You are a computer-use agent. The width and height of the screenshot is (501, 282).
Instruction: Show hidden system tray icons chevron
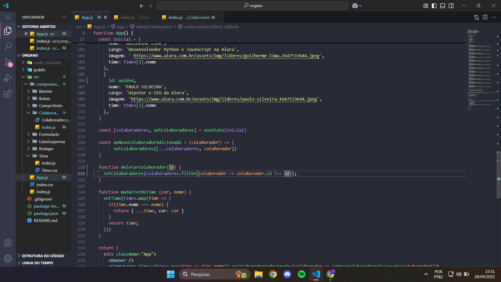tap(426, 274)
